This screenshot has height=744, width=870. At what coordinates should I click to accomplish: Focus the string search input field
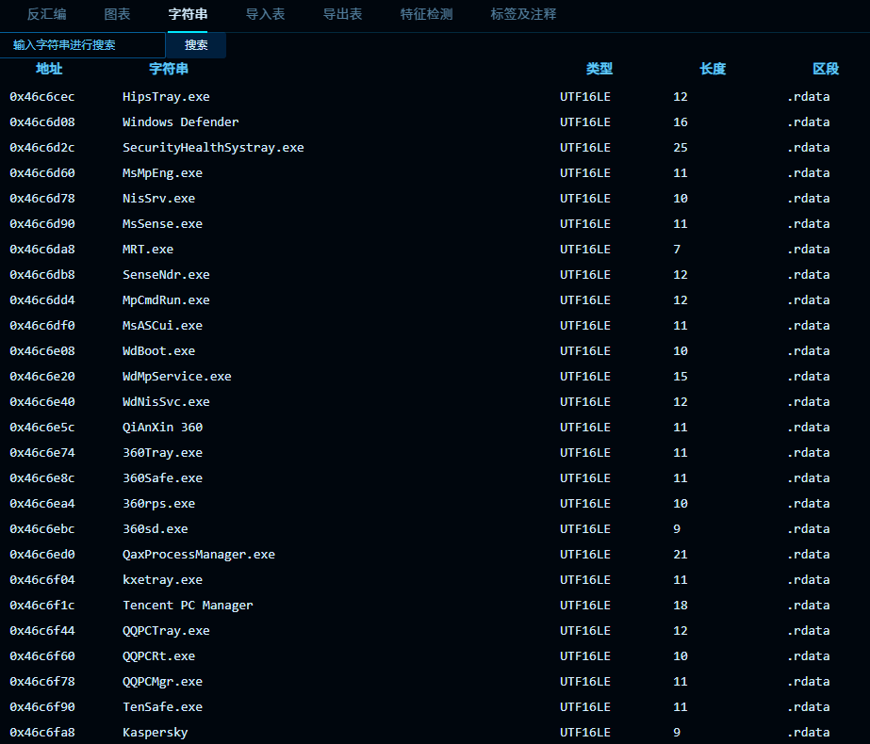point(83,45)
